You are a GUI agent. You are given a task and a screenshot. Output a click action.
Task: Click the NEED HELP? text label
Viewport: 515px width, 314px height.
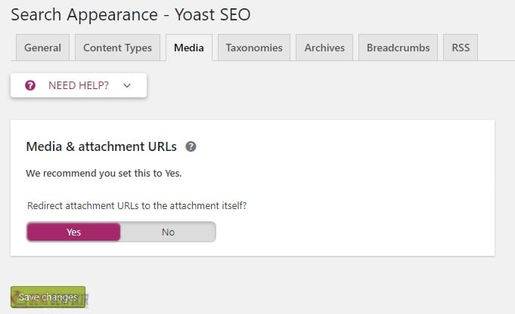pyautogui.click(x=79, y=85)
